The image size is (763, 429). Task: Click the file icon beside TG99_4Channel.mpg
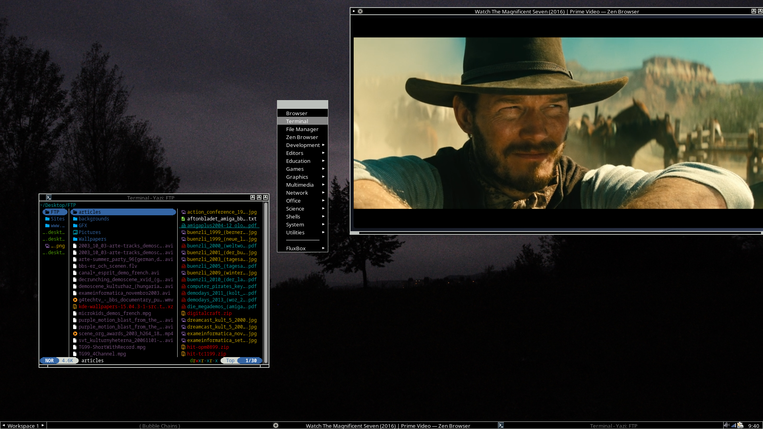[x=75, y=354]
